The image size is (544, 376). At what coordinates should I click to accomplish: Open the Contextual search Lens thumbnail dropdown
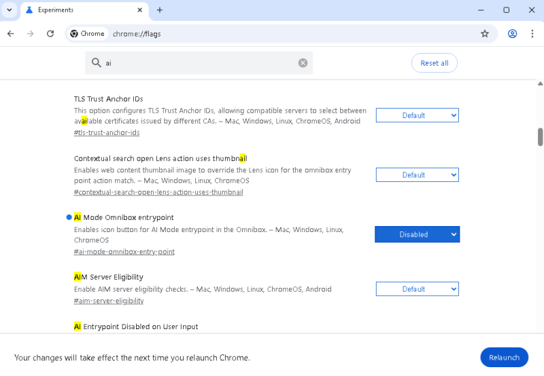[418, 175]
